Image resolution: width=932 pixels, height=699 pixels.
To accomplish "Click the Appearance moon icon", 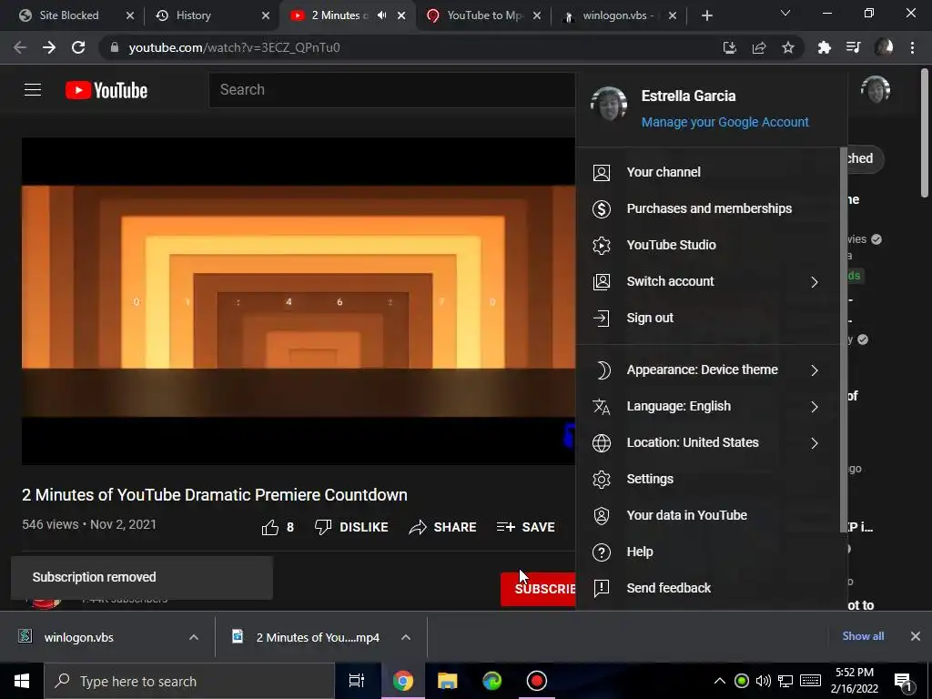I will pos(602,370).
